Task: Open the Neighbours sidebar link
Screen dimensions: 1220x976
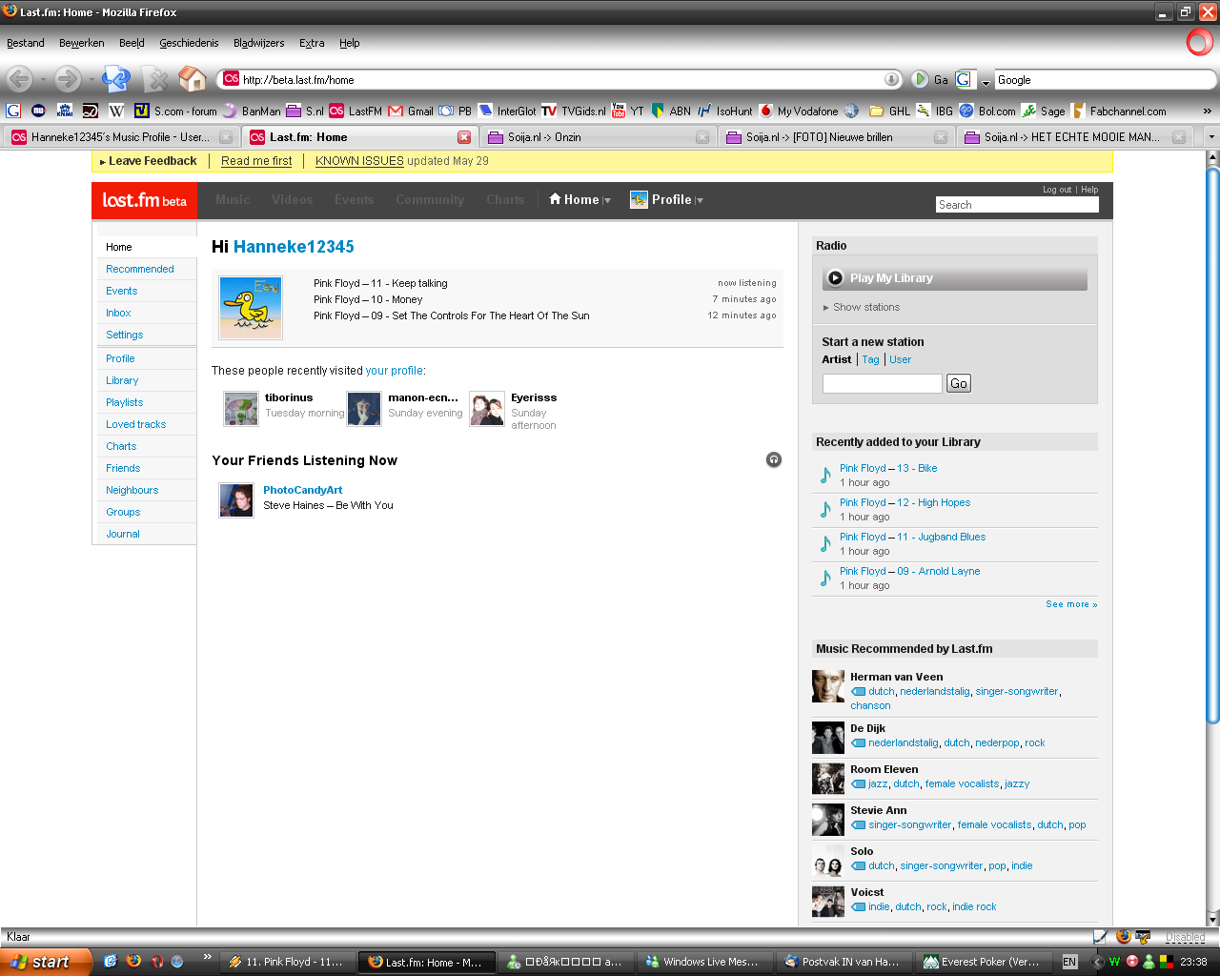Action: (x=132, y=490)
